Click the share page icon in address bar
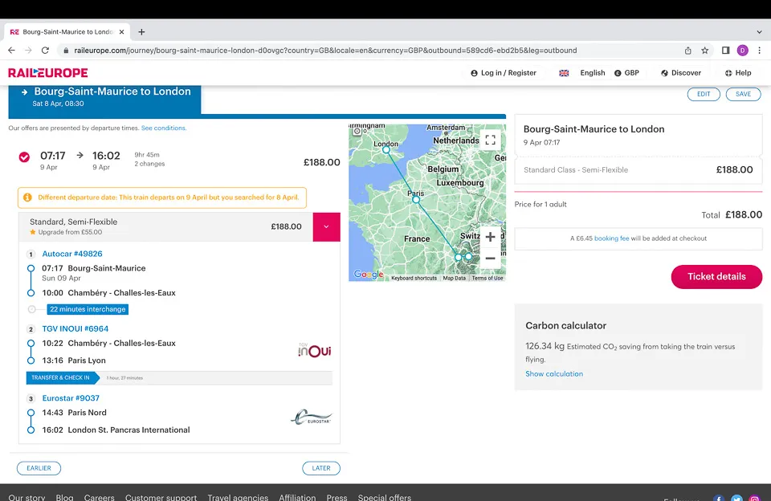771x501 pixels. pos(688,50)
